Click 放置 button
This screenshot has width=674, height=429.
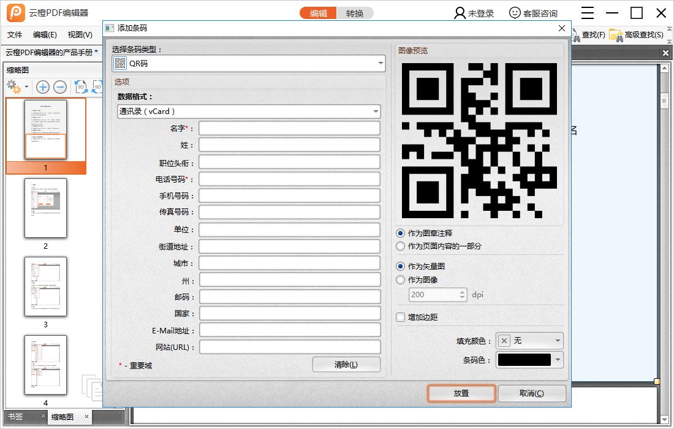click(461, 393)
